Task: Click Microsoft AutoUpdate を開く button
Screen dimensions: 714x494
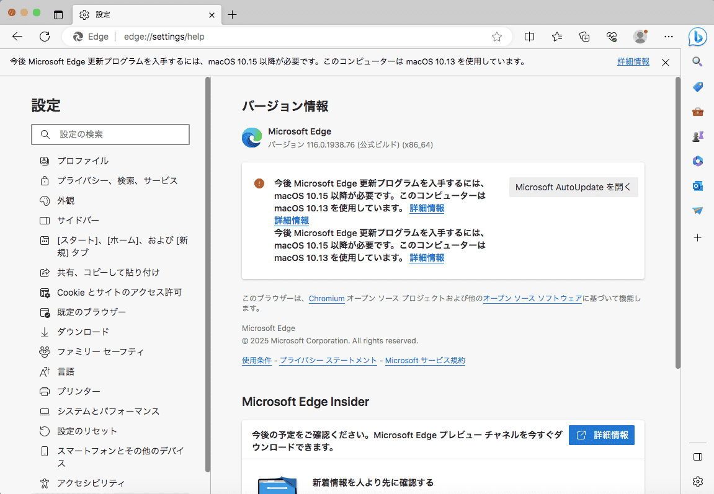Action: point(573,187)
